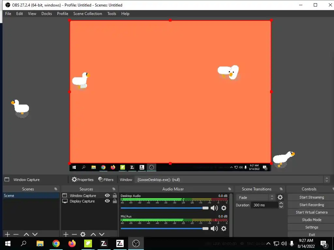Mute the Desktop Audio channel
This screenshot has height=250, width=334.
(214, 208)
